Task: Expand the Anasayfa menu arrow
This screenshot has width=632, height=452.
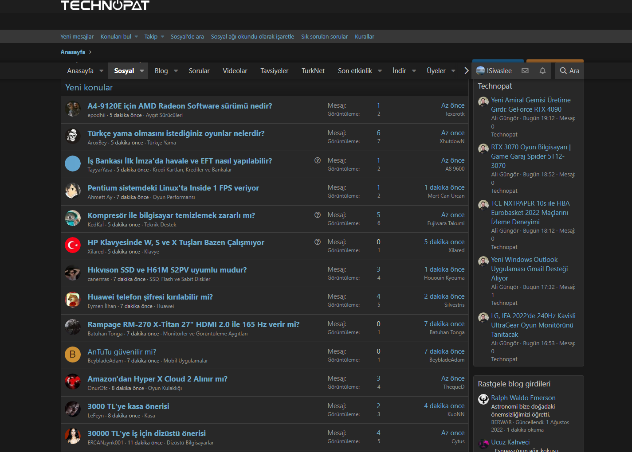Action: 102,71
